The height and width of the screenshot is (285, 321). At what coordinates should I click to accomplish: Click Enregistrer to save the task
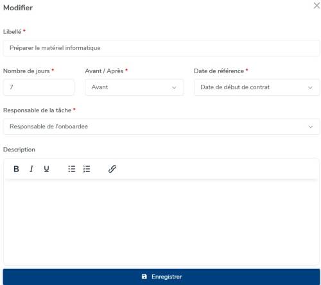tap(162, 277)
